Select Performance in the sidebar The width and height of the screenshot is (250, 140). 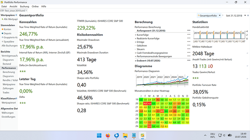click(x=9, y=68)
